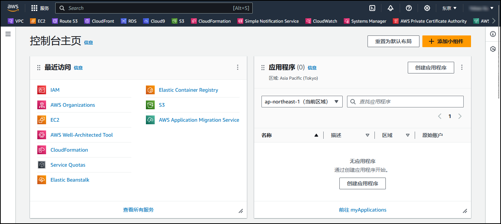Expand favorites bar with right chevron
The width and height of the screenshot is (501, 224).
point(494,21)
